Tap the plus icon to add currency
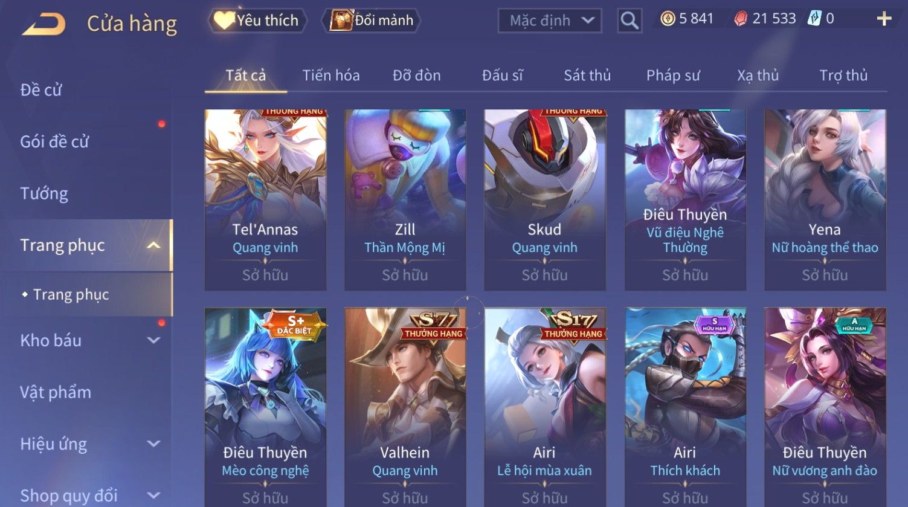The image size is (908, 507). click(x=884, y=19)
